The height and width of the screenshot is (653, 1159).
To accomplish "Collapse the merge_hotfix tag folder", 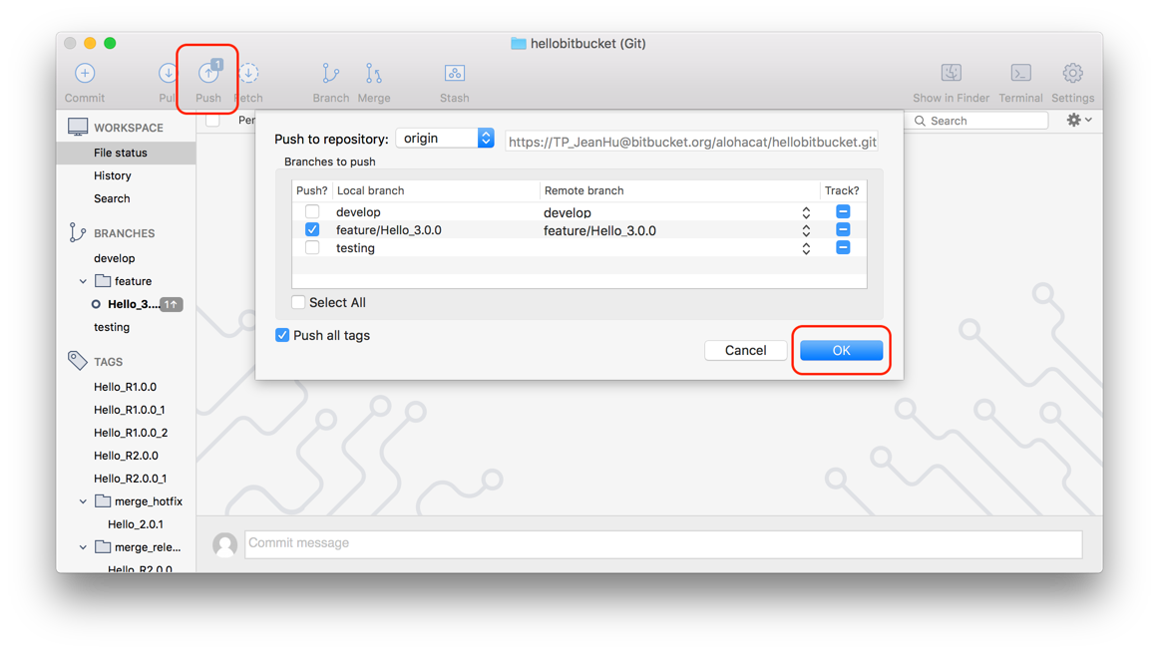I will [x=83, y=501].
